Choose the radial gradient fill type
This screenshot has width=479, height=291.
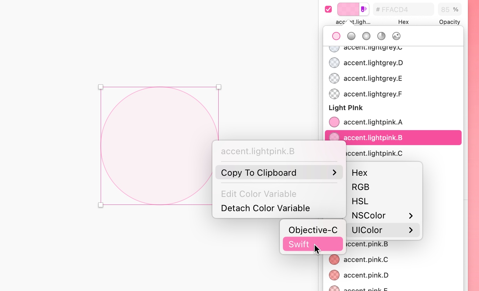pos(366,36)
